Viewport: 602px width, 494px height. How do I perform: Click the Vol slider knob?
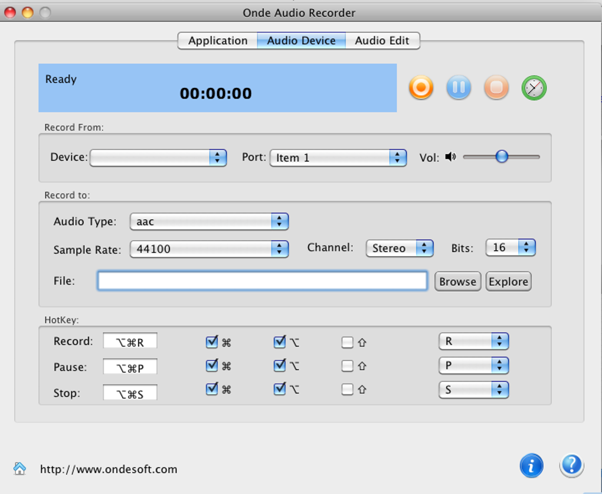click(502, 156)
